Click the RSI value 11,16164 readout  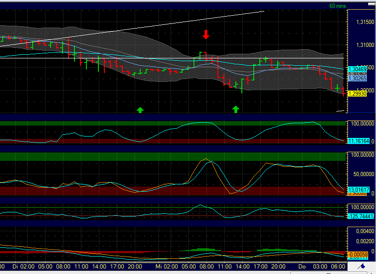pos(359,138)
